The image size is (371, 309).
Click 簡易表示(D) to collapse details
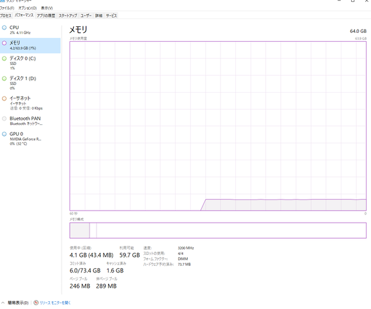(x=18, y=303)
